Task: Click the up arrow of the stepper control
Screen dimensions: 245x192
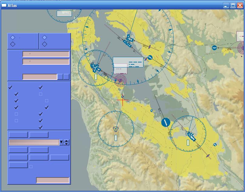Action: click(66, 141)
